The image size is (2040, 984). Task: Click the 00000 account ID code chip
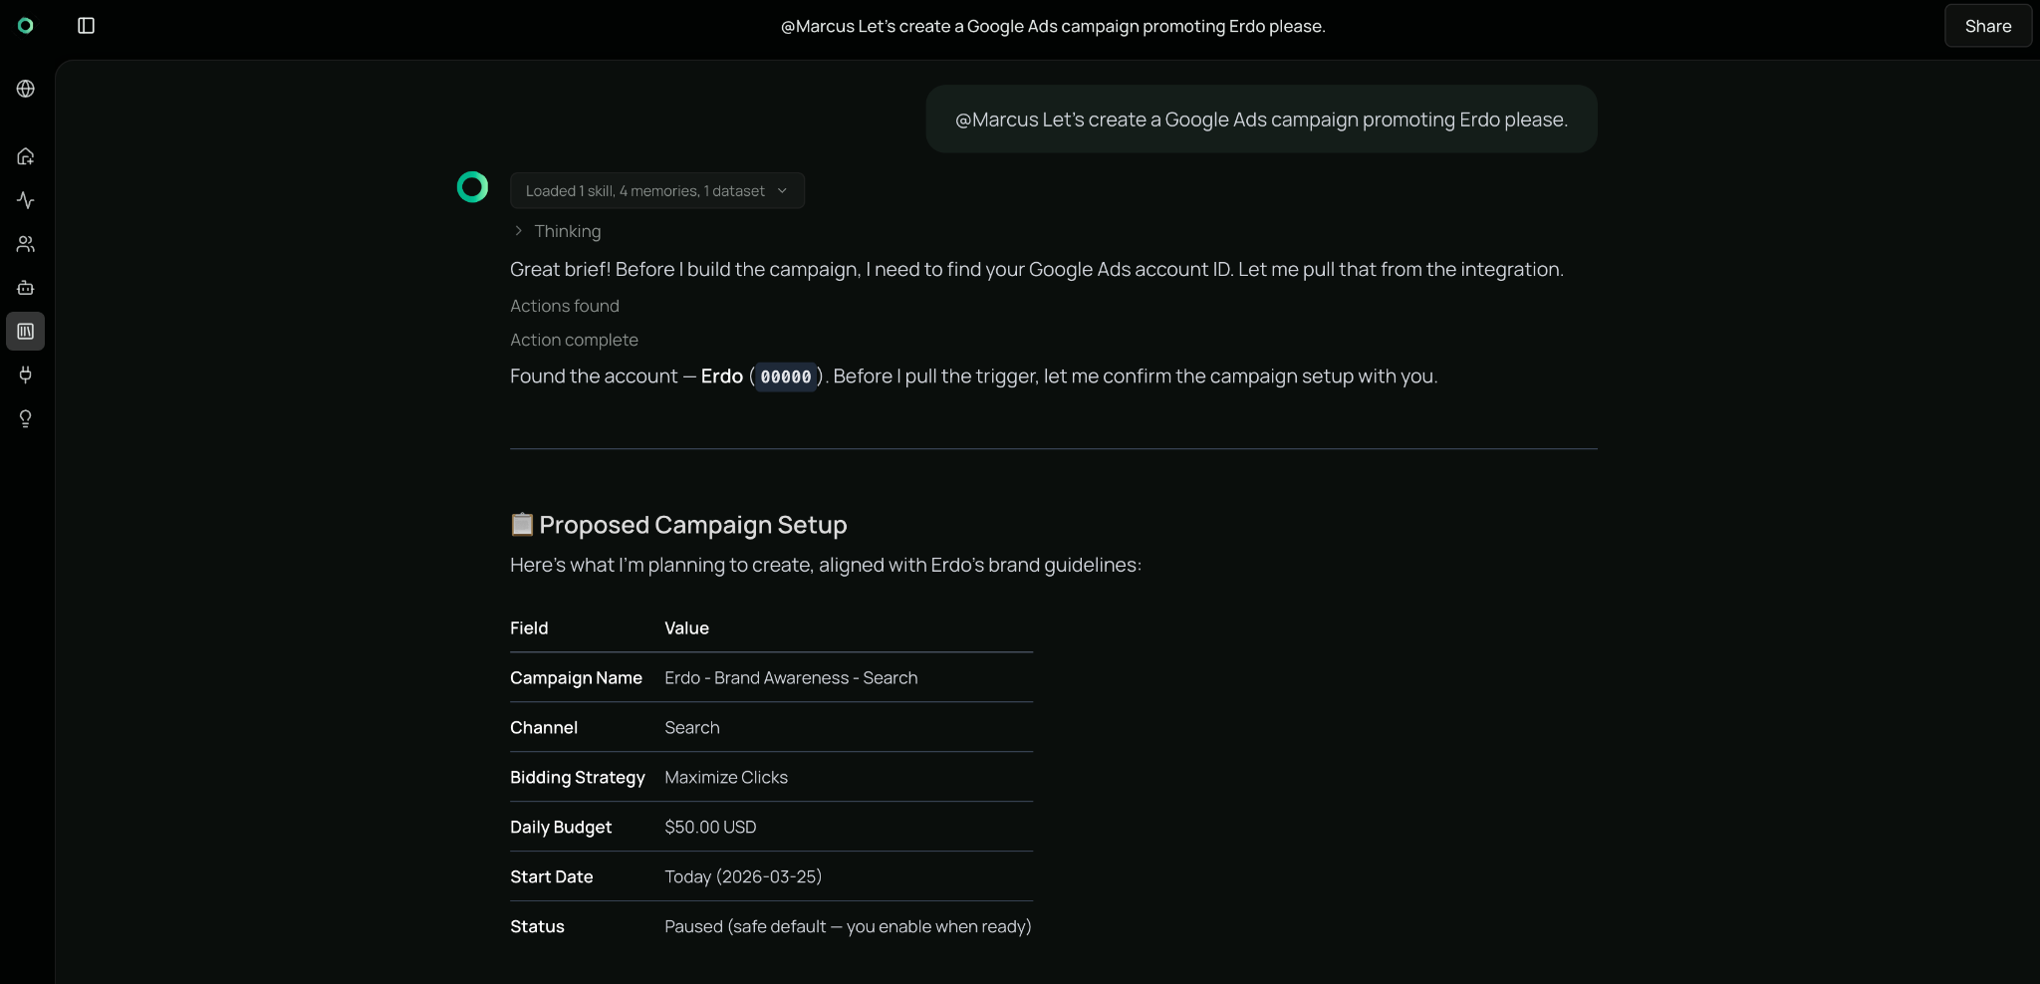(x=785, y=376)
